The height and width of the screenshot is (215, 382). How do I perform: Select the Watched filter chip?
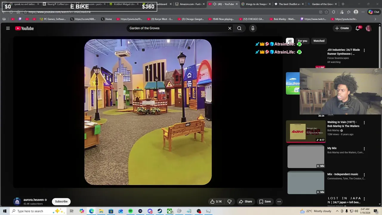[x=319, y=41]
